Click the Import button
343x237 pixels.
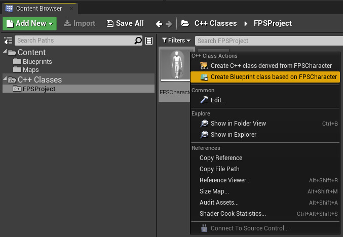(80, 23)
